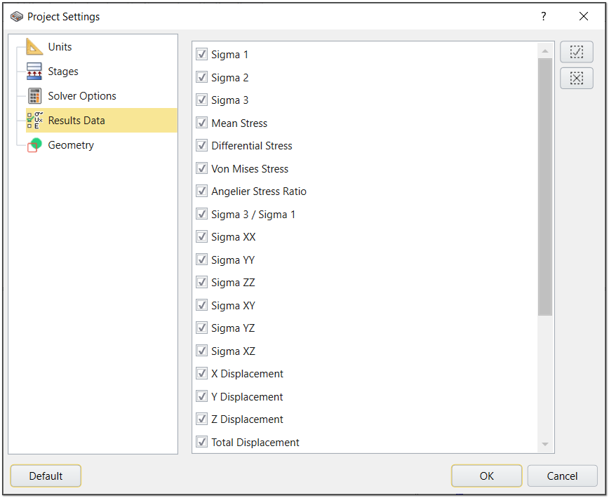The height and width of the screenshot is (498, 609).
Task: Click the Default button
Action: pos(46,476)
